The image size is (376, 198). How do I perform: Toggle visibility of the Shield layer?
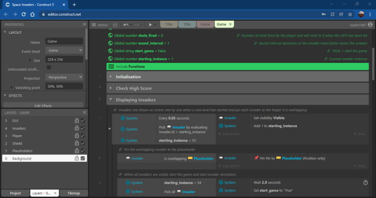[x=83, y=144]
